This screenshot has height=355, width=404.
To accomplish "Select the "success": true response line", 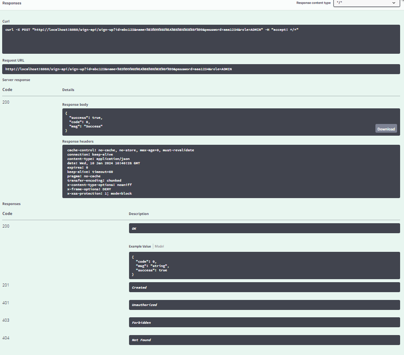I will [86, 117].
